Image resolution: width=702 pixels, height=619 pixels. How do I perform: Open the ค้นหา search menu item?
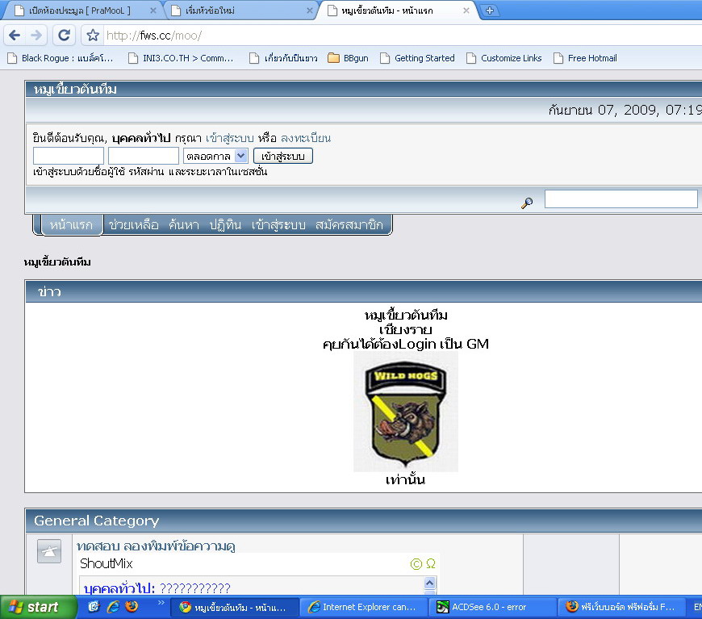pyautogui.click(x=184, y=224)
